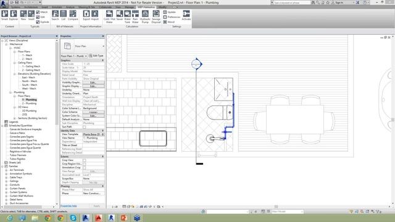Expand the Air Terminals family node

tap(7, 170)
